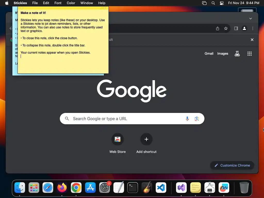Viewport: 264px width, 198px height.
Task: Launch Firefox from the Dock
Action: pos(62,188)
